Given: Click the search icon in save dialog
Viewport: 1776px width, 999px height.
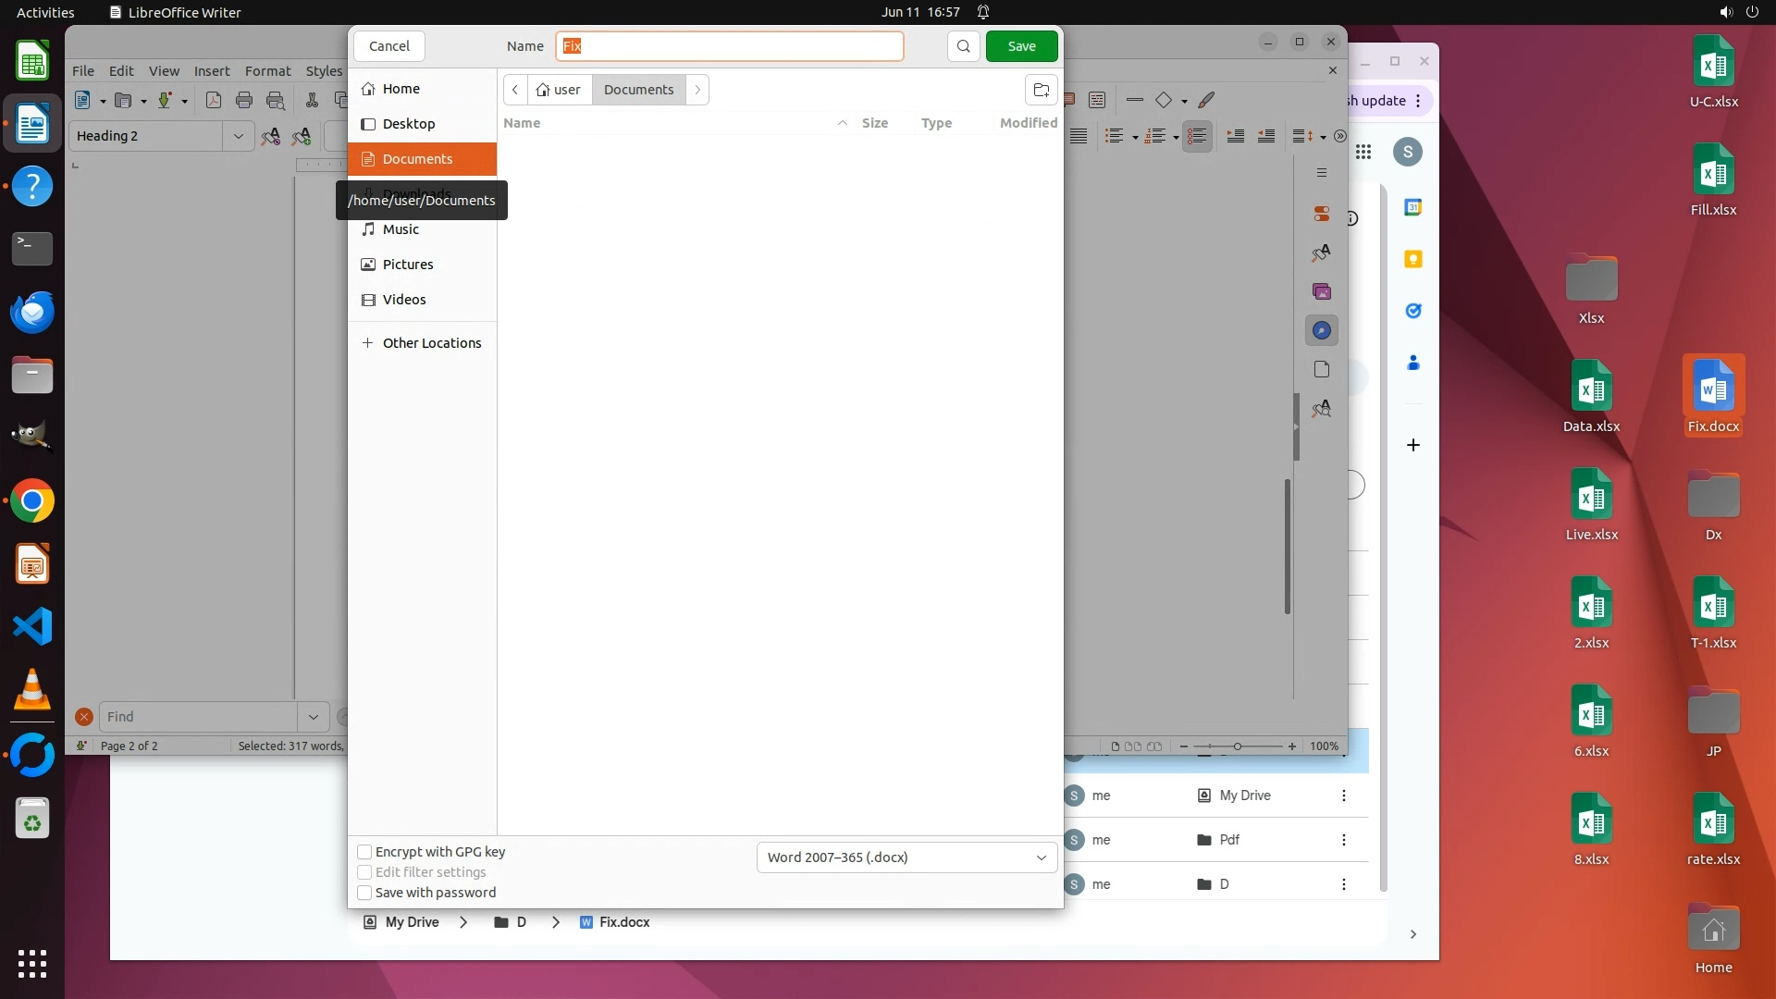Looking at the screenshot, I should (x=963, y=46).
